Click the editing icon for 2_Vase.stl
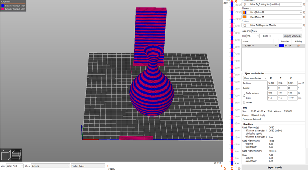The height and width of the screenshot is (170, 308). click(x=298, y=46)
